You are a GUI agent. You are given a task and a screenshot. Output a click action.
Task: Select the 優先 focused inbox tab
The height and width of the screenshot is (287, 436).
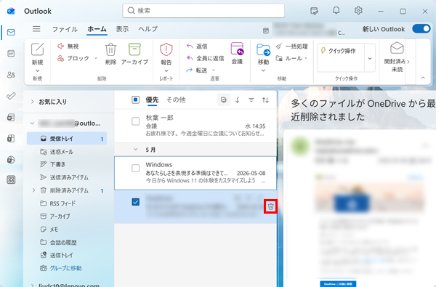tap(152, 100)
